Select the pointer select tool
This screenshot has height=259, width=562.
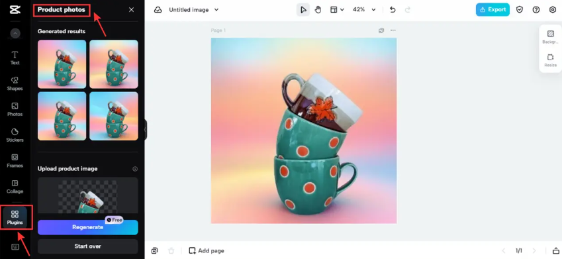pos(303,10)
